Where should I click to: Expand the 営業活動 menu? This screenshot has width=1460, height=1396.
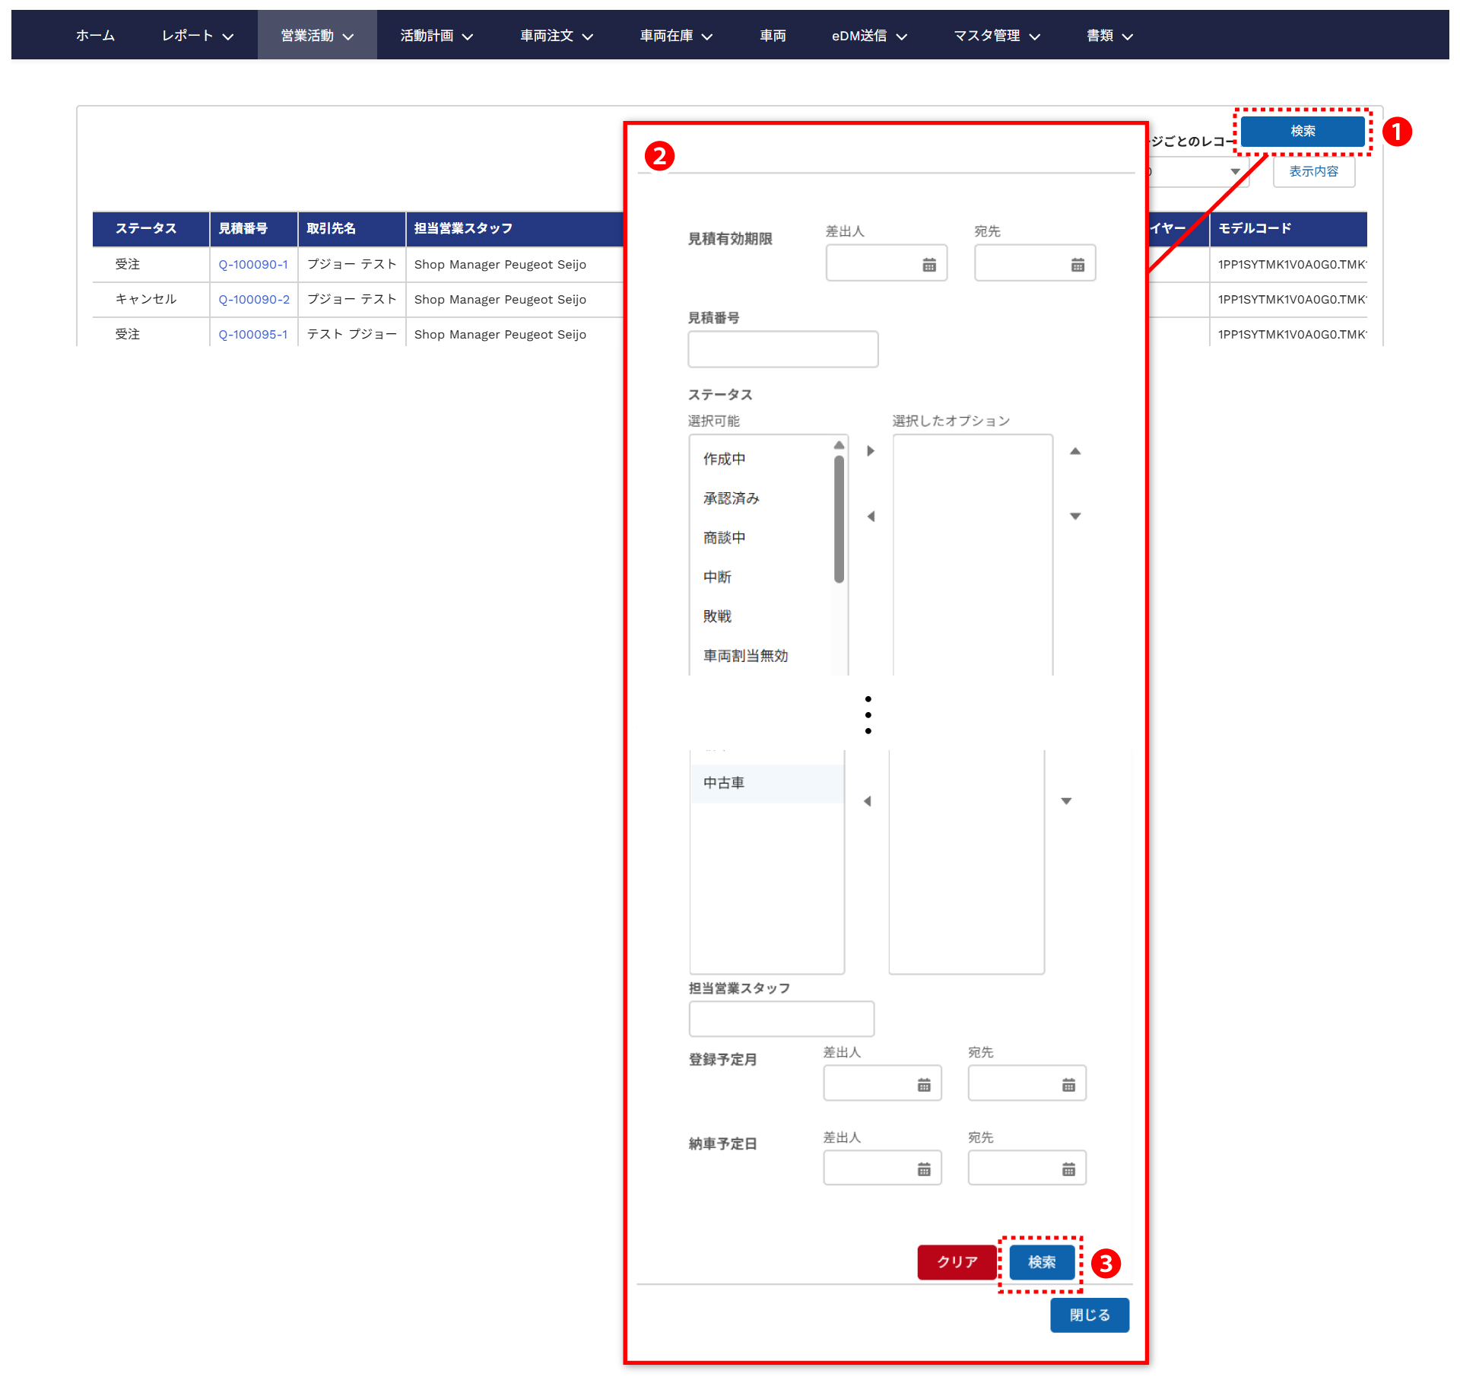317,36
